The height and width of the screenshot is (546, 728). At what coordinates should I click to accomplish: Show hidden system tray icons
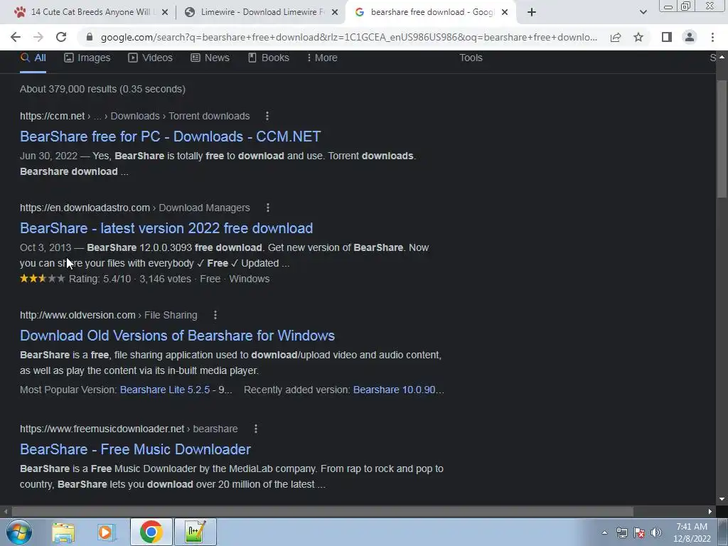[604, 532]
